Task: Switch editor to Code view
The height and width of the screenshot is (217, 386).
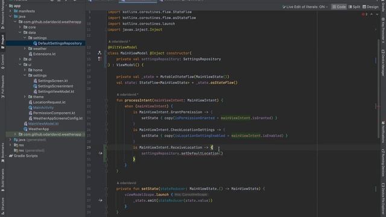Action: (339, 7)
